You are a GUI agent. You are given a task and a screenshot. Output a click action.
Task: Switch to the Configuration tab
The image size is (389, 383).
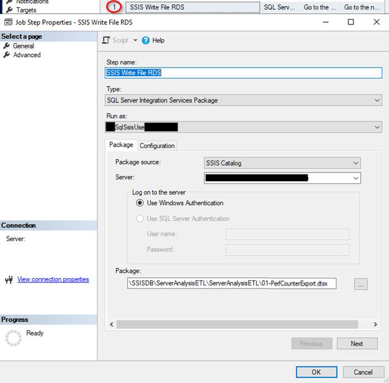tap(157, 145)
